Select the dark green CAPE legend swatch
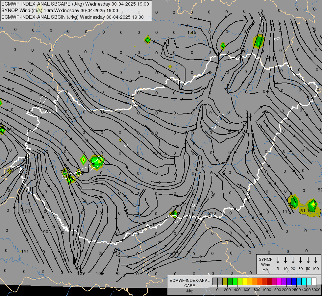 [x=230, y=281]
